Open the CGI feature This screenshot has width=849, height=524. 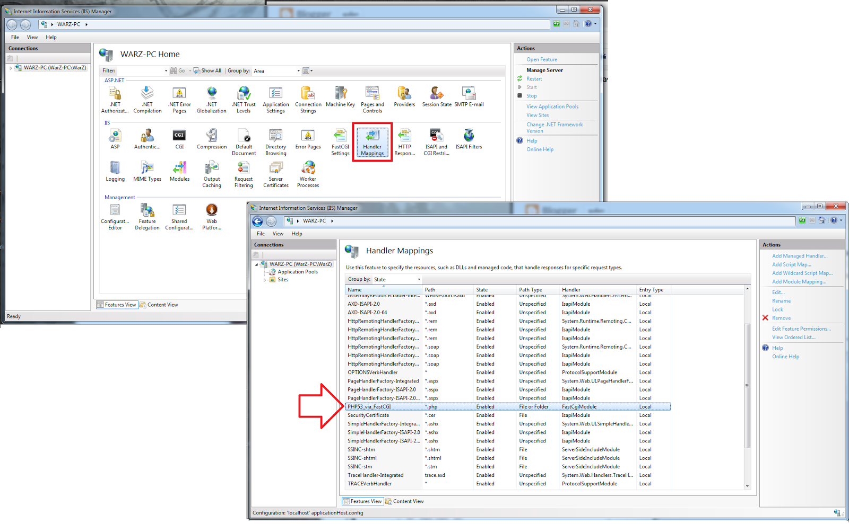179,139
